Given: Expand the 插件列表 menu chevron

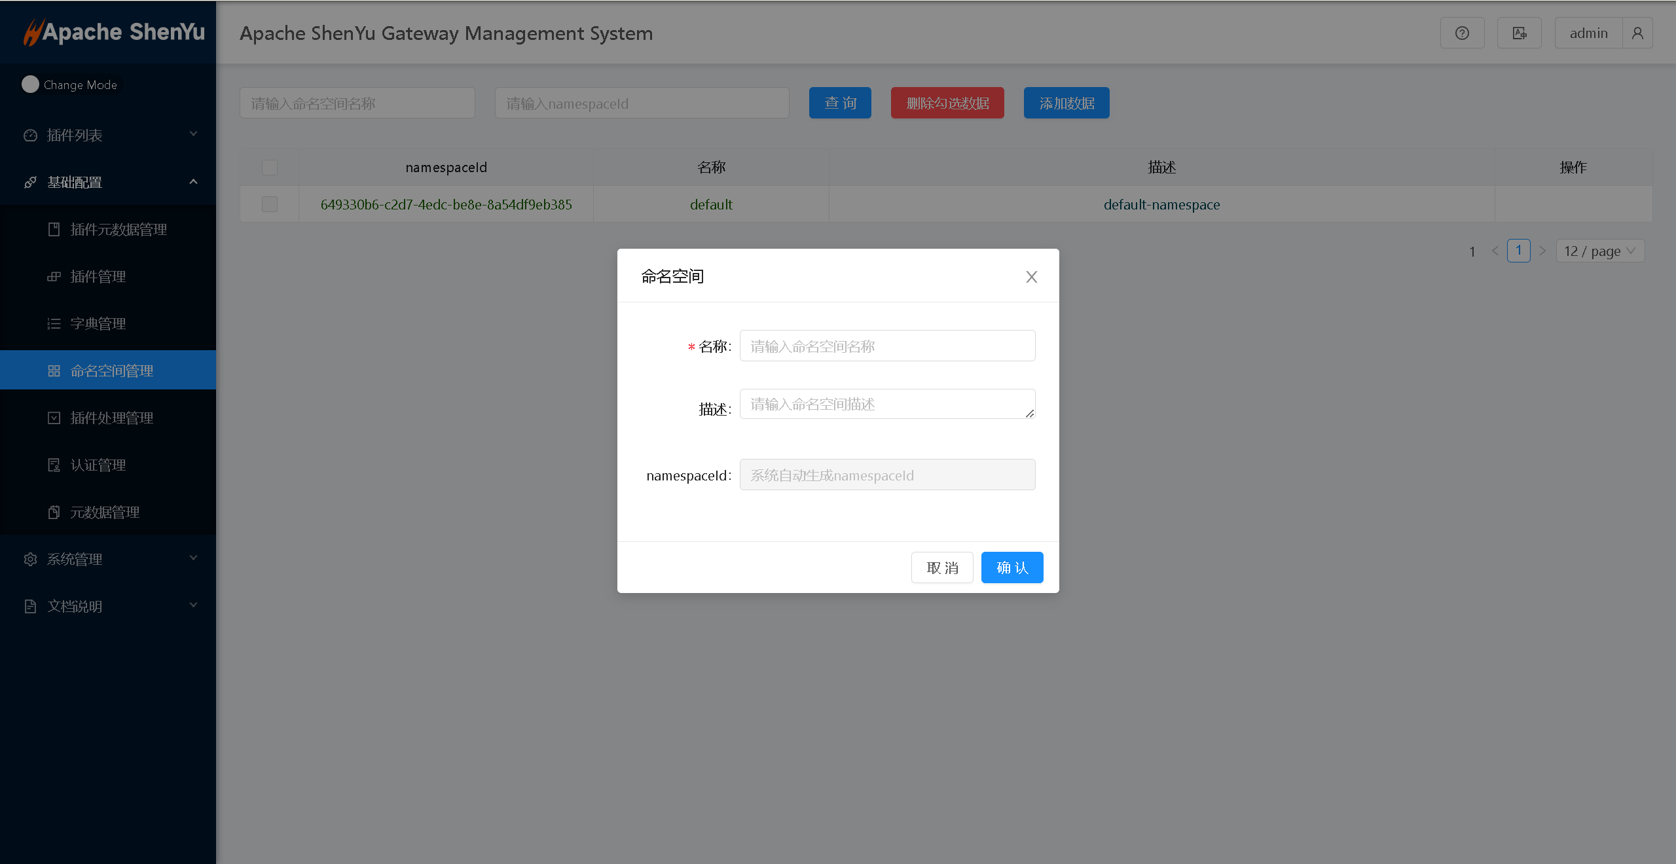Looking at the screenshot, I should click(x=193, y=134).
